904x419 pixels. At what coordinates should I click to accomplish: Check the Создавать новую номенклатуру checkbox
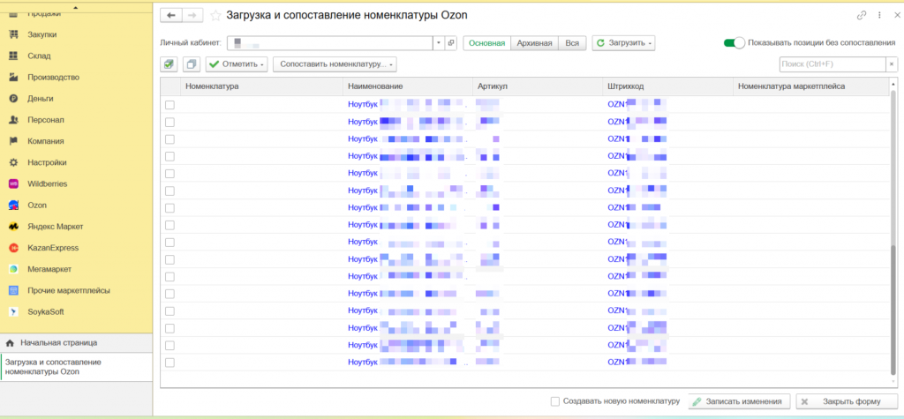(x=554, y=401)
